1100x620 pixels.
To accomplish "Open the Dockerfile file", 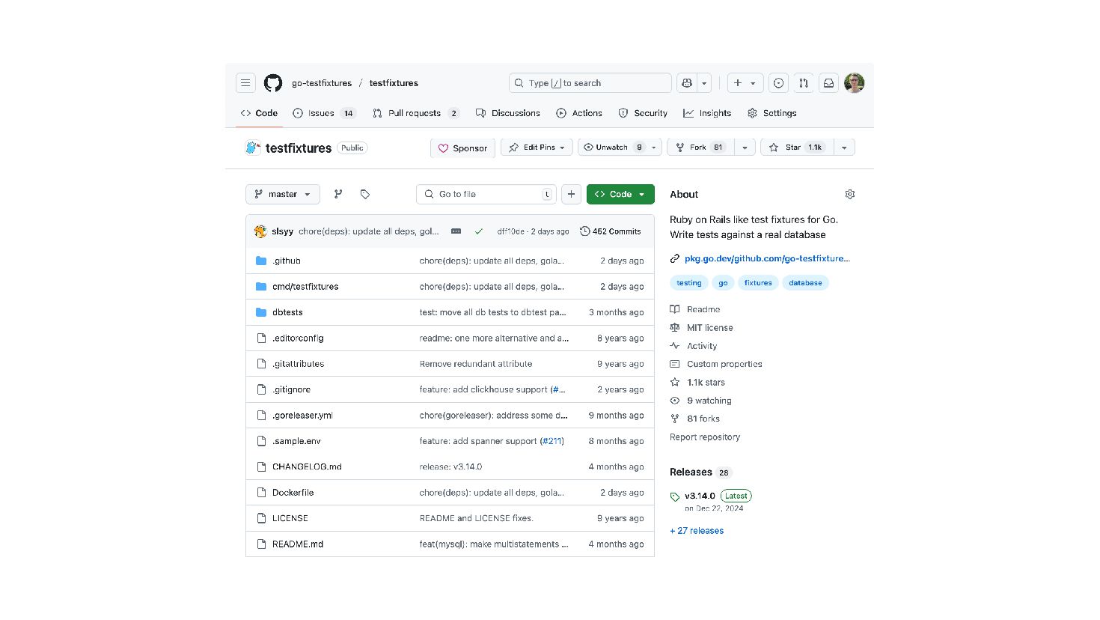I will (293, 493).
